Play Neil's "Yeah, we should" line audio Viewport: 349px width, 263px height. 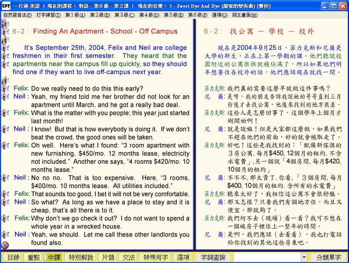(x=5, y=234)
